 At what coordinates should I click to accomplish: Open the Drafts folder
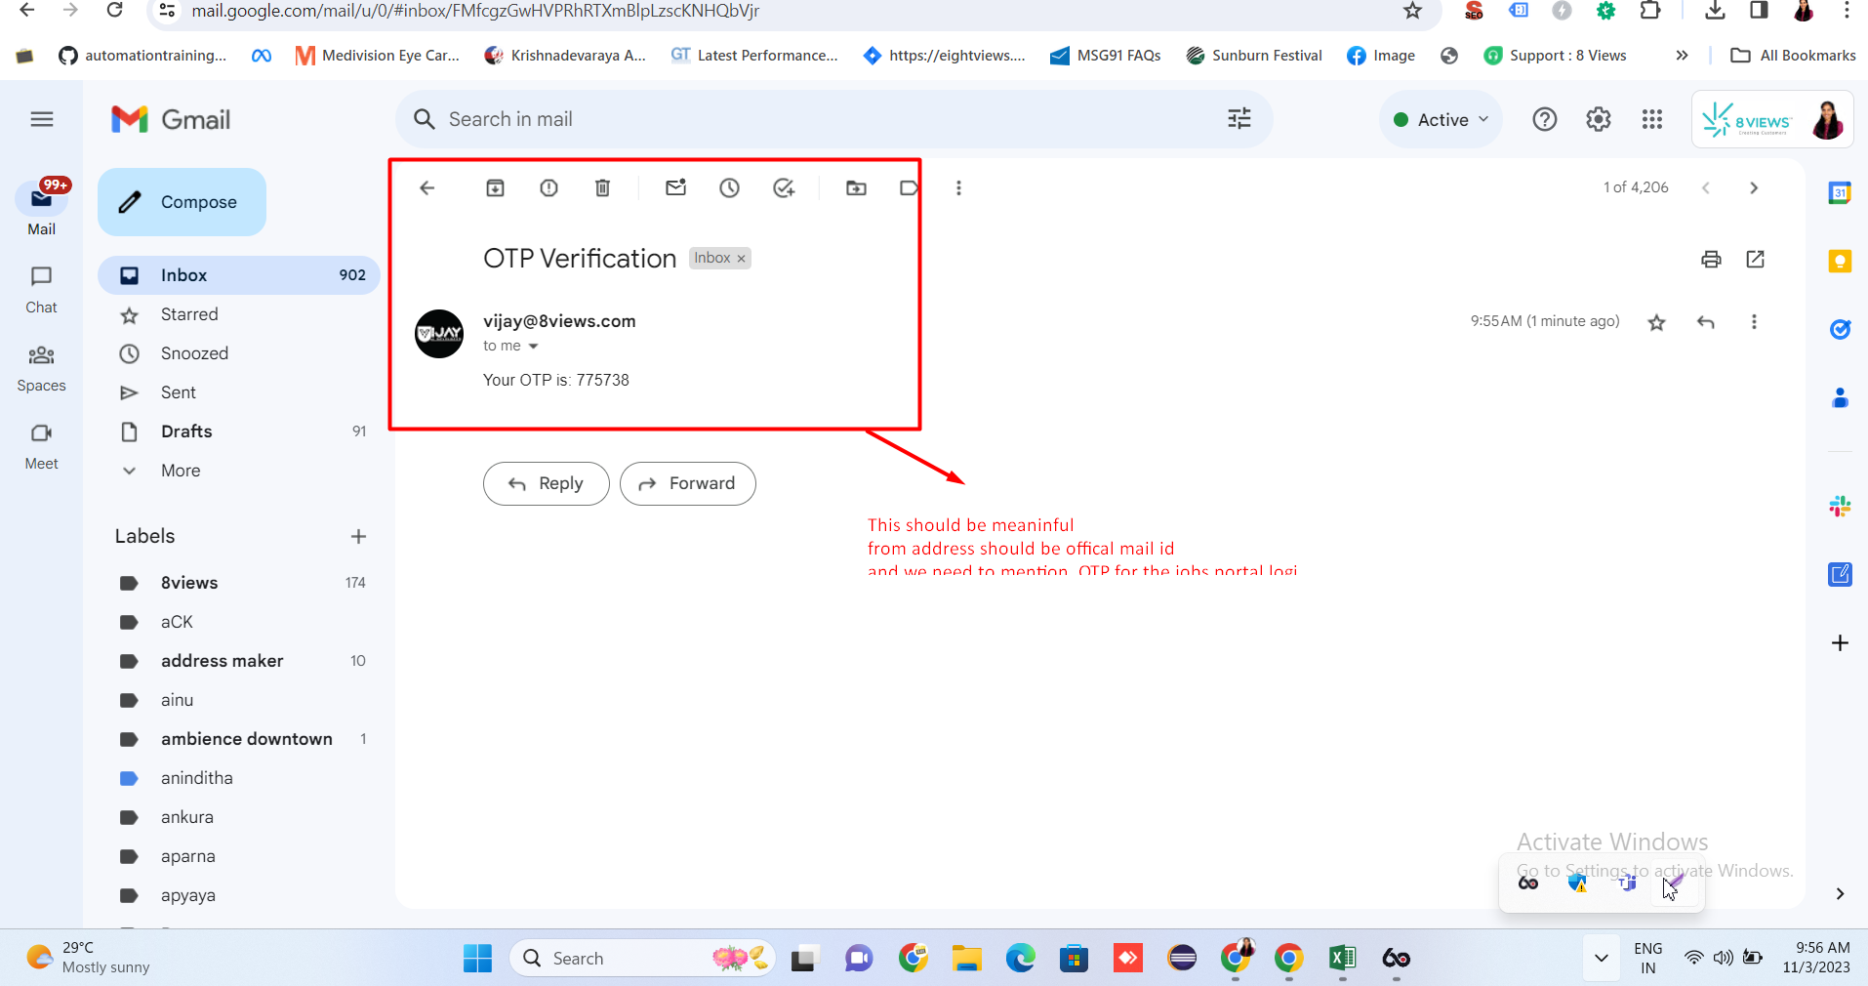(x=186, y=431)
